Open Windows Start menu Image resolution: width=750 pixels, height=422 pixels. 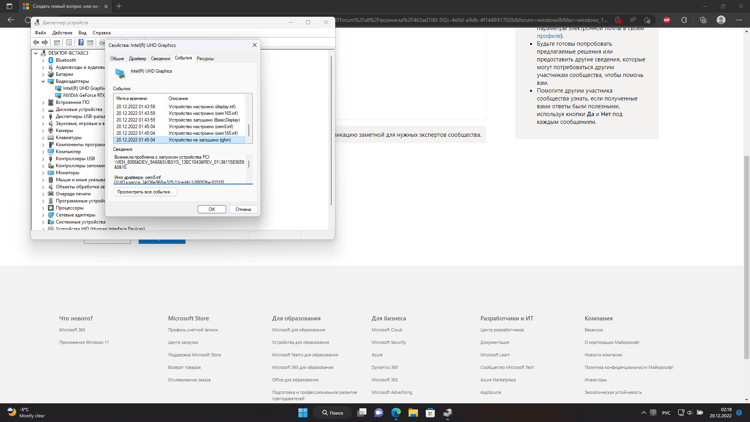[303, 413]
